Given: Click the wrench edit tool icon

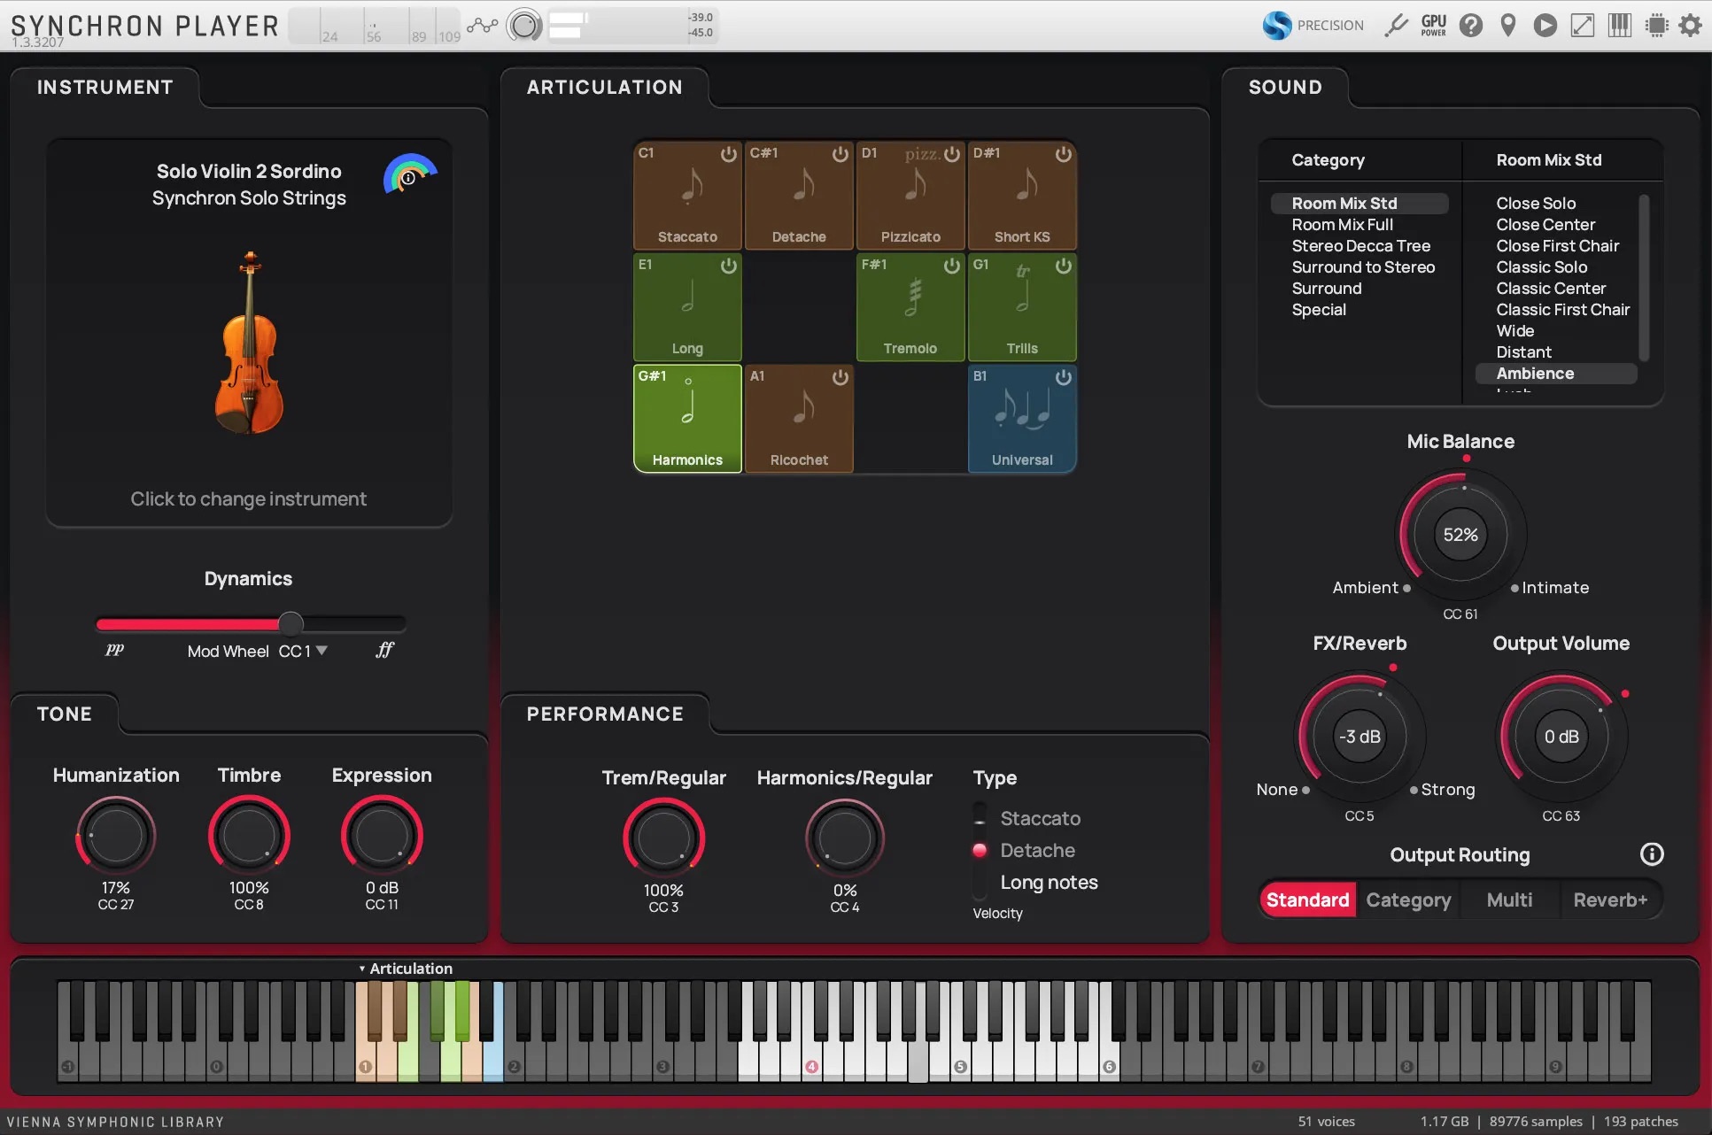Looking at the screenshot, I should pyautogui.click(x=1396, y=25).
